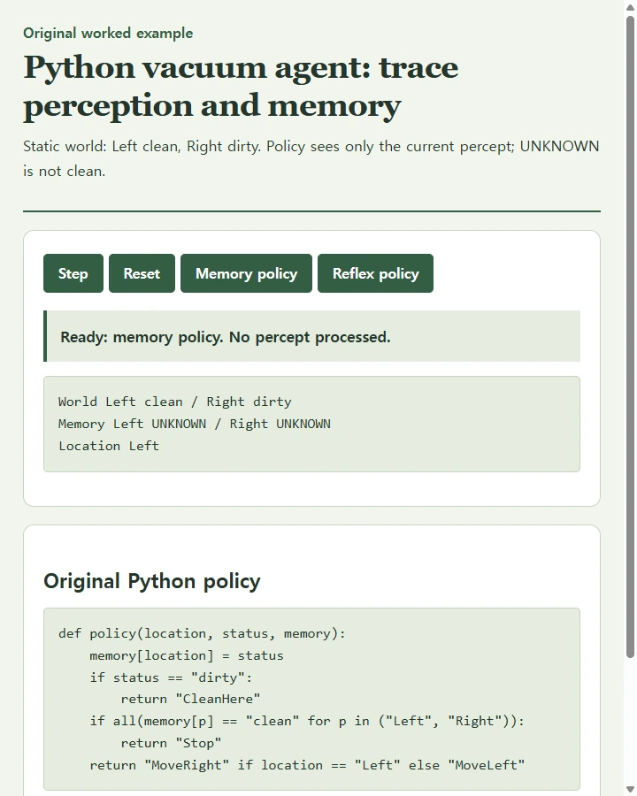Click the 'memory[location] = status' code line
637x796 pixels.
click(187, 655)
